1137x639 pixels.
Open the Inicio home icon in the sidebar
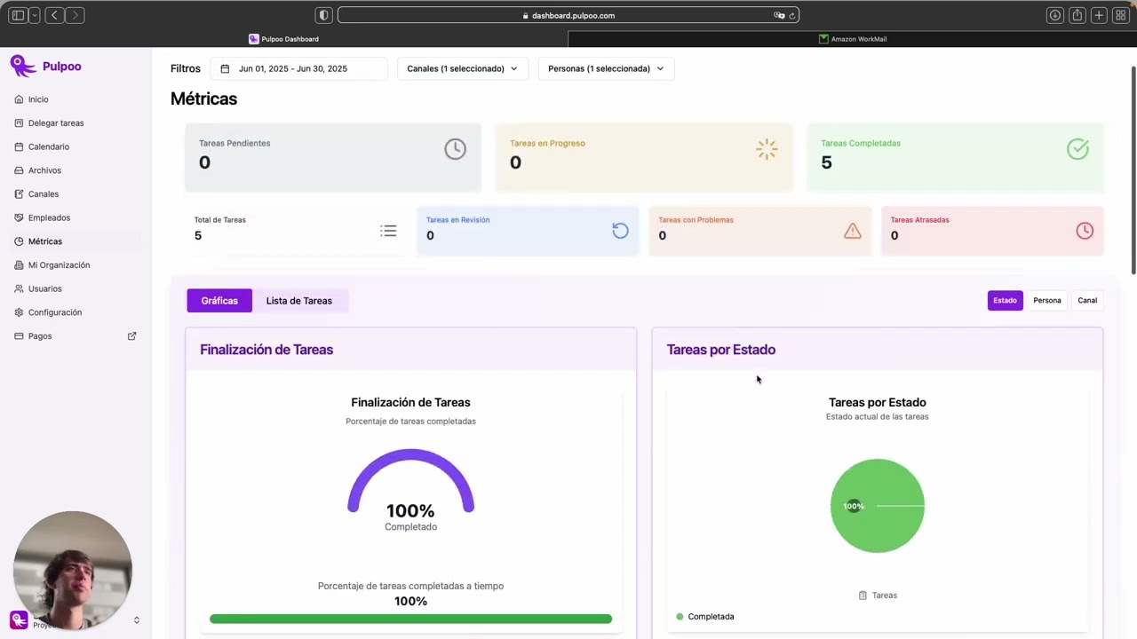click(x=20, y=99)
